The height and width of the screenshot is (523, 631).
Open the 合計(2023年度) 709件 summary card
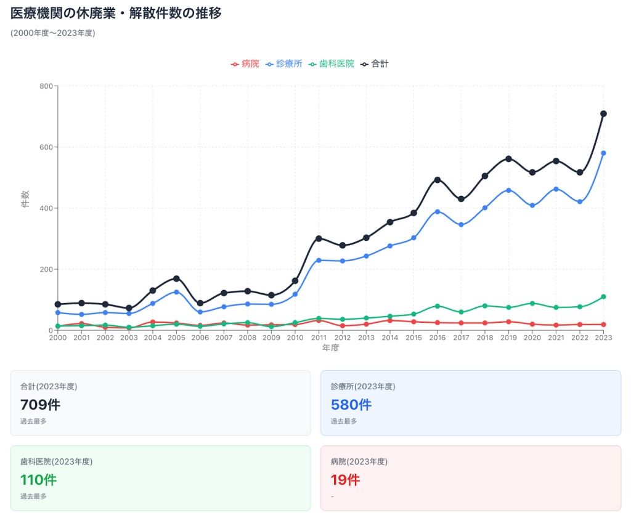pyautogui.click(x=160, y=403)
